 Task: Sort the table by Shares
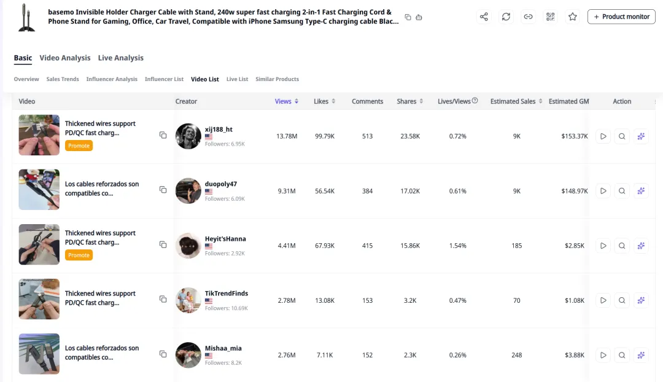click(x=409, y=101)
